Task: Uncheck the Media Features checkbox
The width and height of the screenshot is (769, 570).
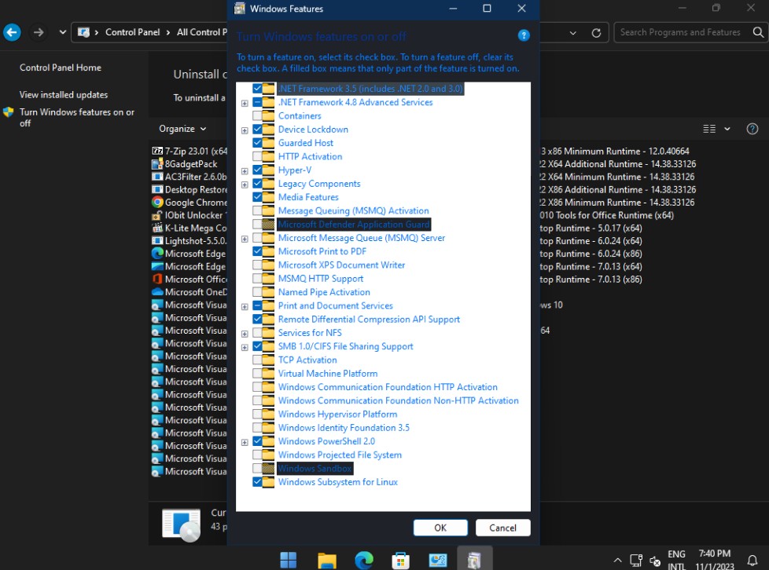Action: 257,197
